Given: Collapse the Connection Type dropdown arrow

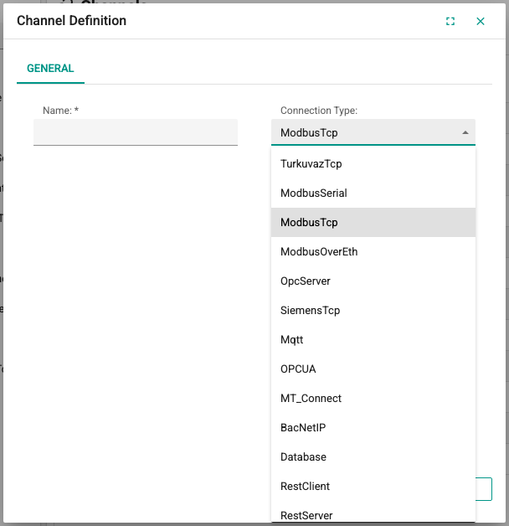Looking at the screenshot, I should (465, 132).
